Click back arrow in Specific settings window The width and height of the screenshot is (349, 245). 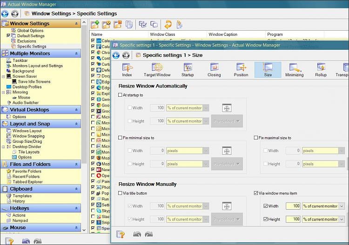click(116, 55)
